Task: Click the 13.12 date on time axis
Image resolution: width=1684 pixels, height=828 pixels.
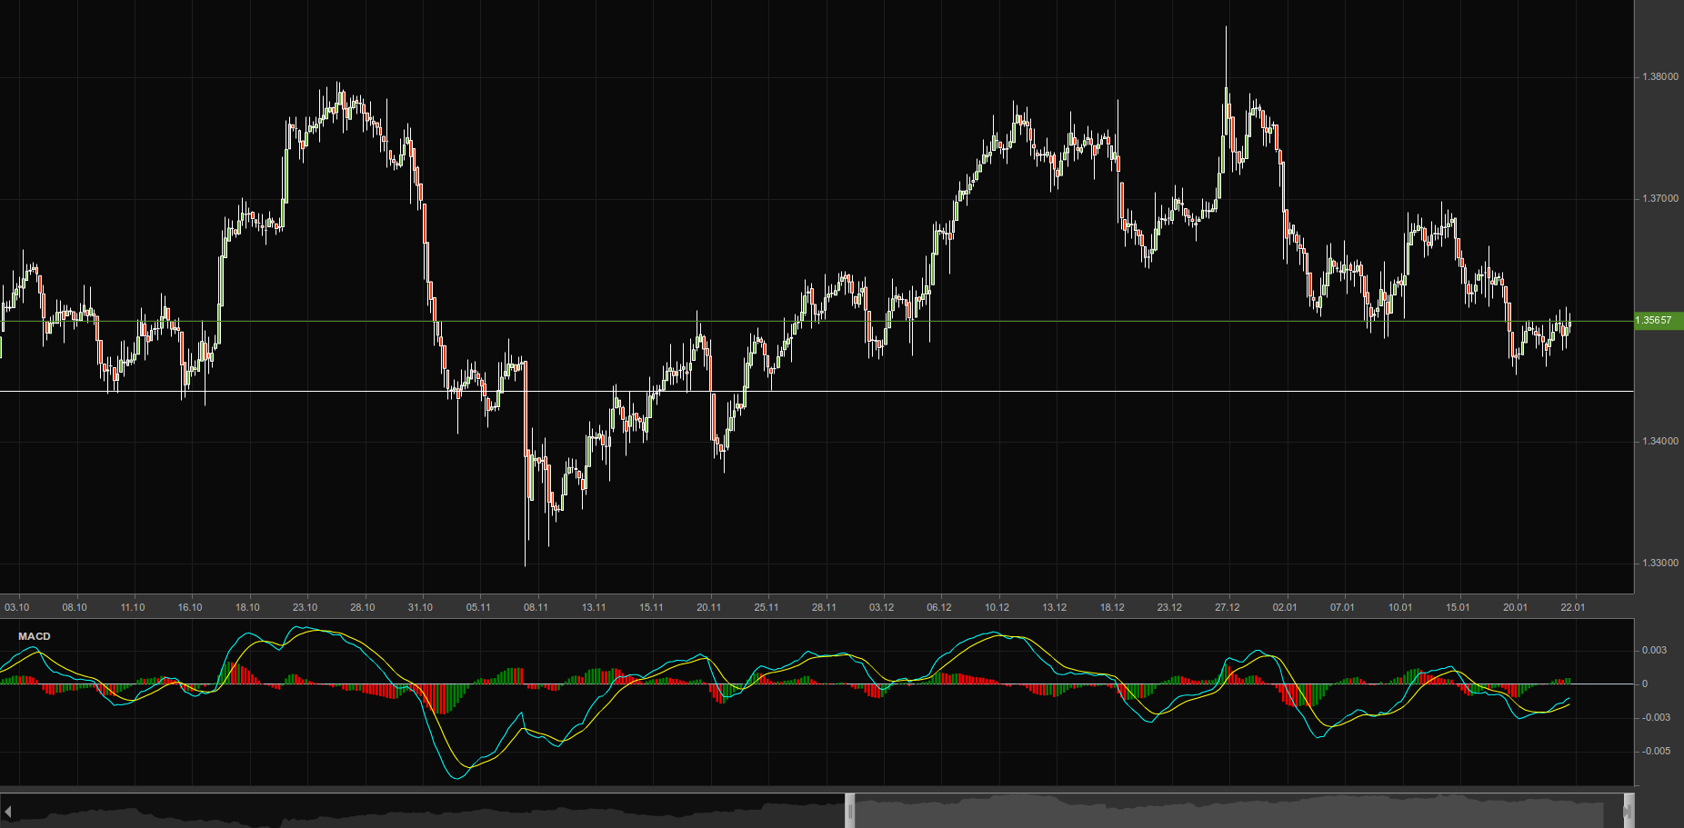Action: click(x=1054, y=607)
